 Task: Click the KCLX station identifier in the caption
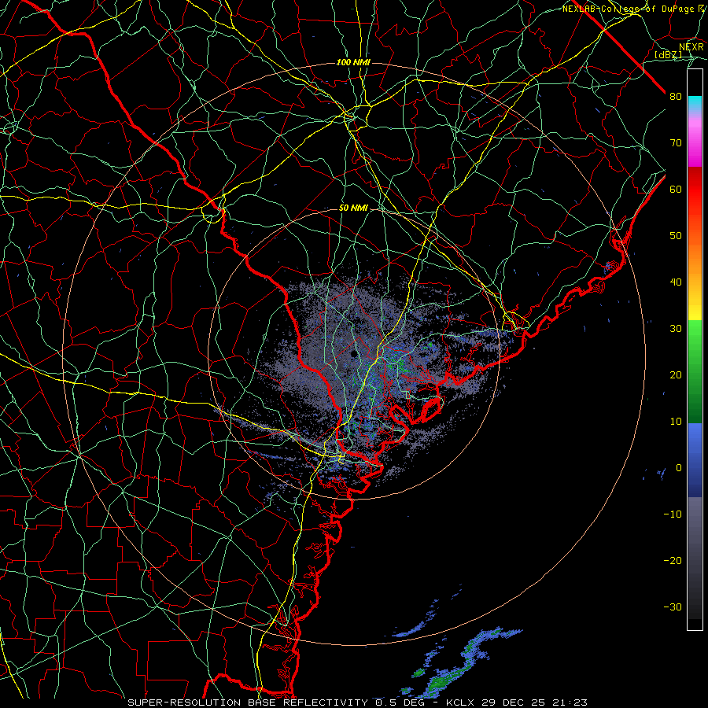pos(462,702)
